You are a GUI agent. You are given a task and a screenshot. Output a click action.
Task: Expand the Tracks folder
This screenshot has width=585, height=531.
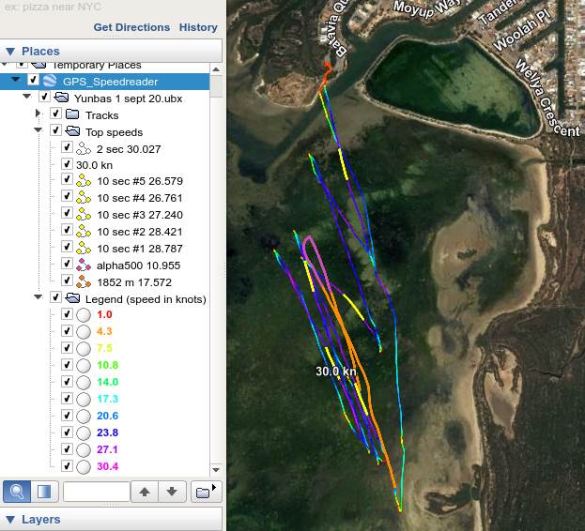click(38, 114)
